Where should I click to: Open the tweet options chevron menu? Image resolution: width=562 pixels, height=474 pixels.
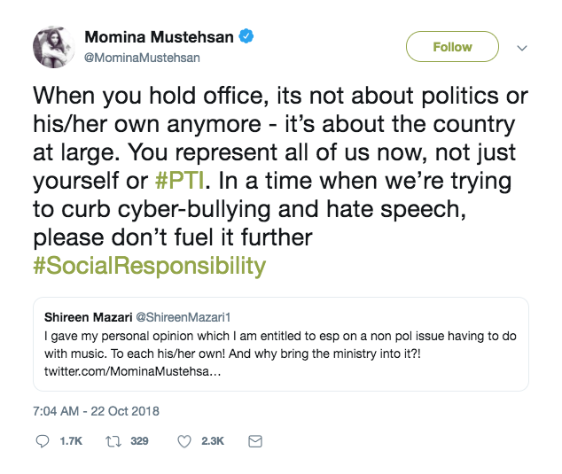pyautogui.click(x=522, y=48)
